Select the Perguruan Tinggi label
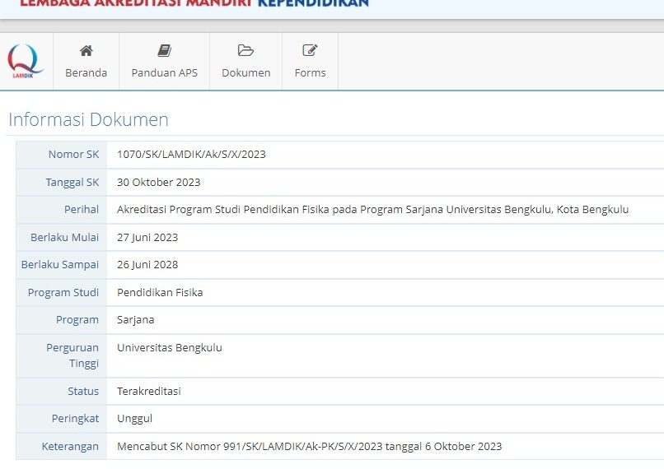Image resolution: width=664 pixels, height=469 pixels. (x=72, y=355)
